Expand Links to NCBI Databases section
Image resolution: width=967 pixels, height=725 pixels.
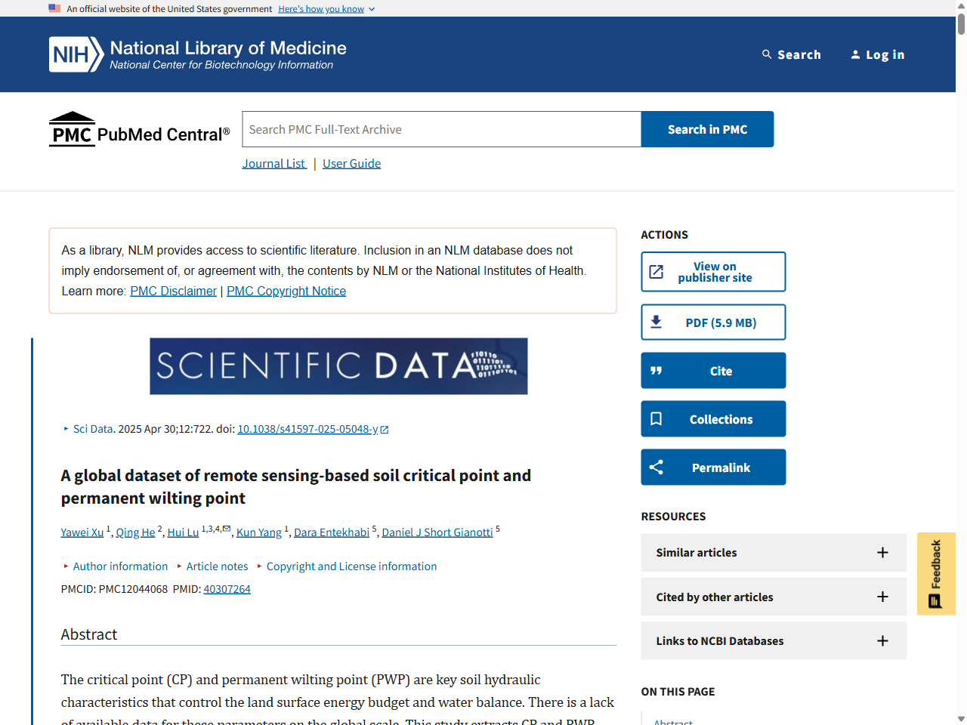[x=882, y=641]
